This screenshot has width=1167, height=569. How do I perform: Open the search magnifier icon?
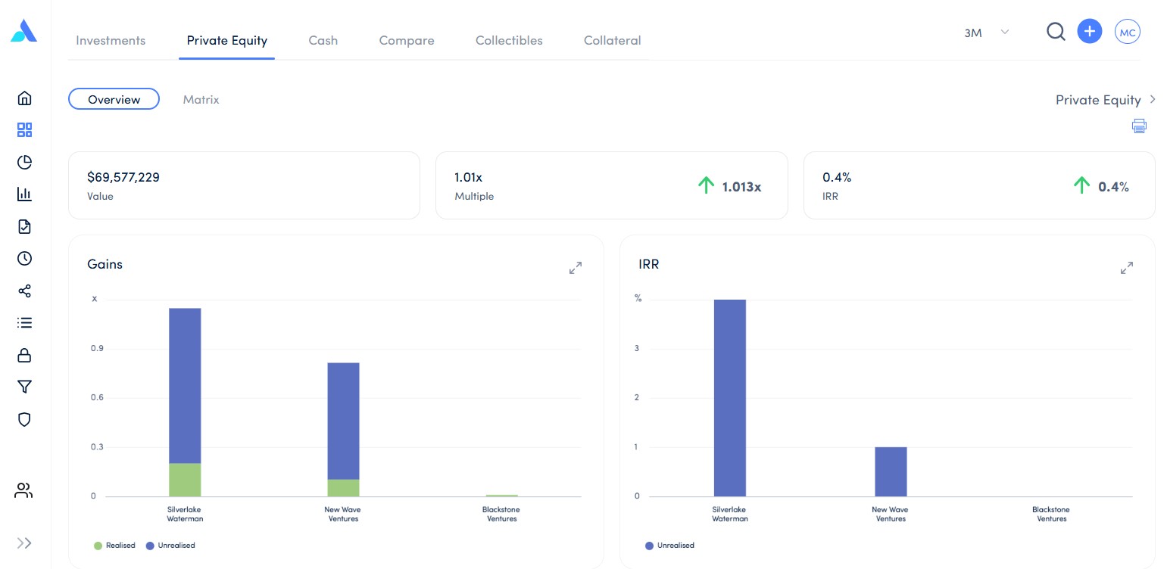coord(1056,32)
